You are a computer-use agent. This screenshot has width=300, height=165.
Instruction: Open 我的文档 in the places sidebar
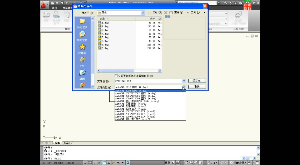(82, 36)
